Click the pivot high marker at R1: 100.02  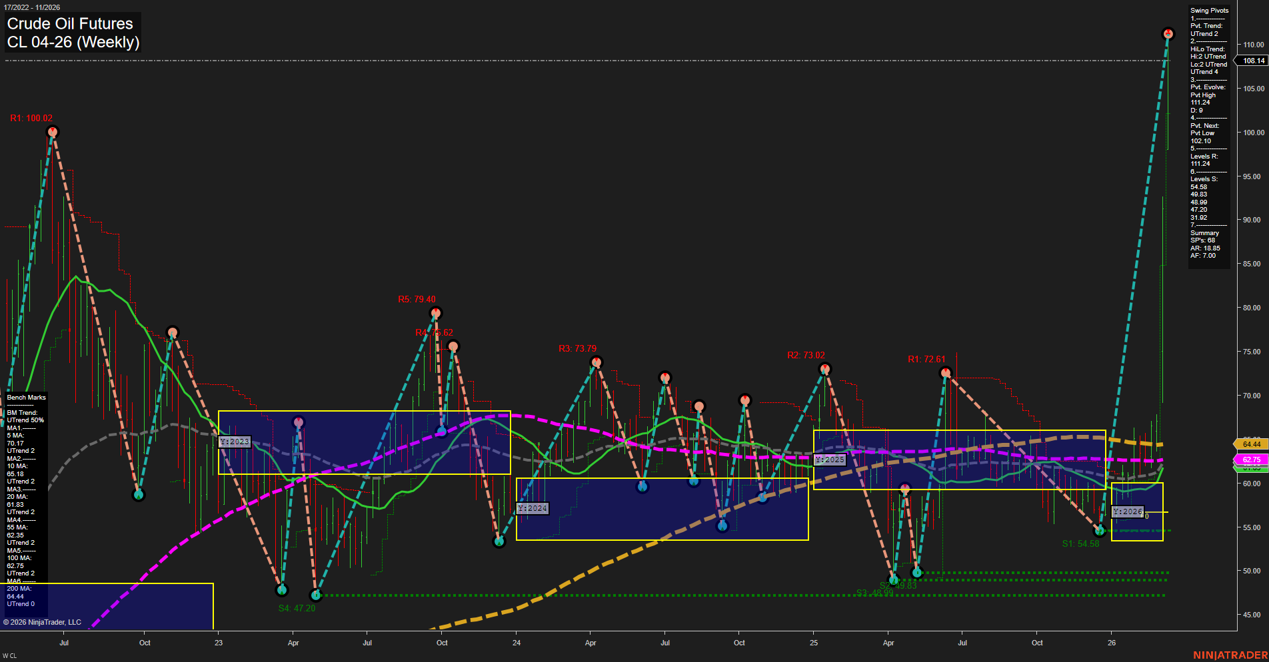click(x=52, y=132)
